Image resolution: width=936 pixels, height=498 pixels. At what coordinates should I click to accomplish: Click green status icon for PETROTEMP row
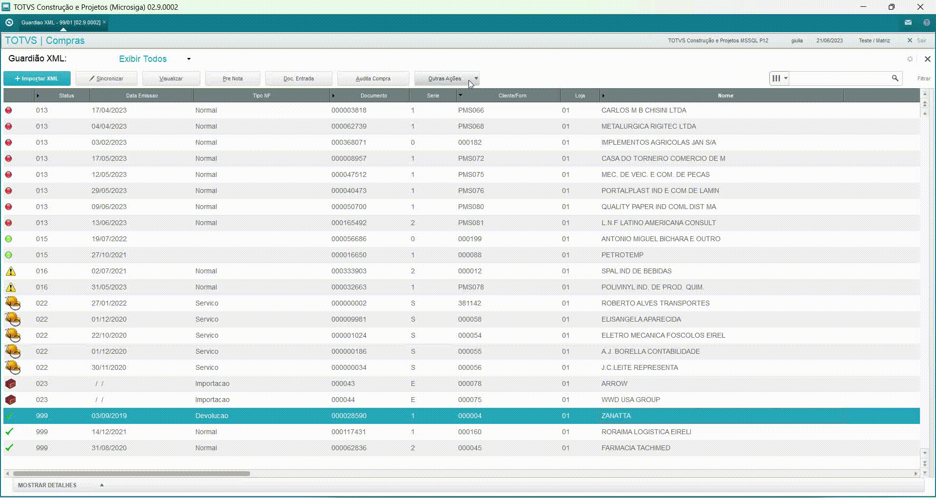click(x=9, y=255)
